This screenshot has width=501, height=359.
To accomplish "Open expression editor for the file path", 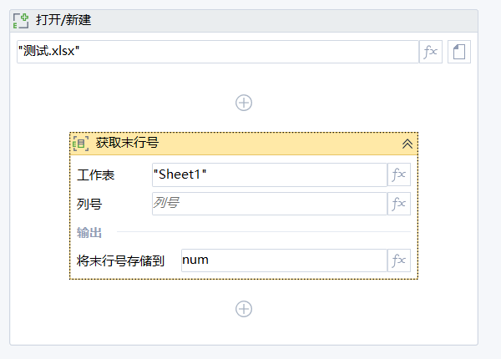I will (x=430, y=52).
